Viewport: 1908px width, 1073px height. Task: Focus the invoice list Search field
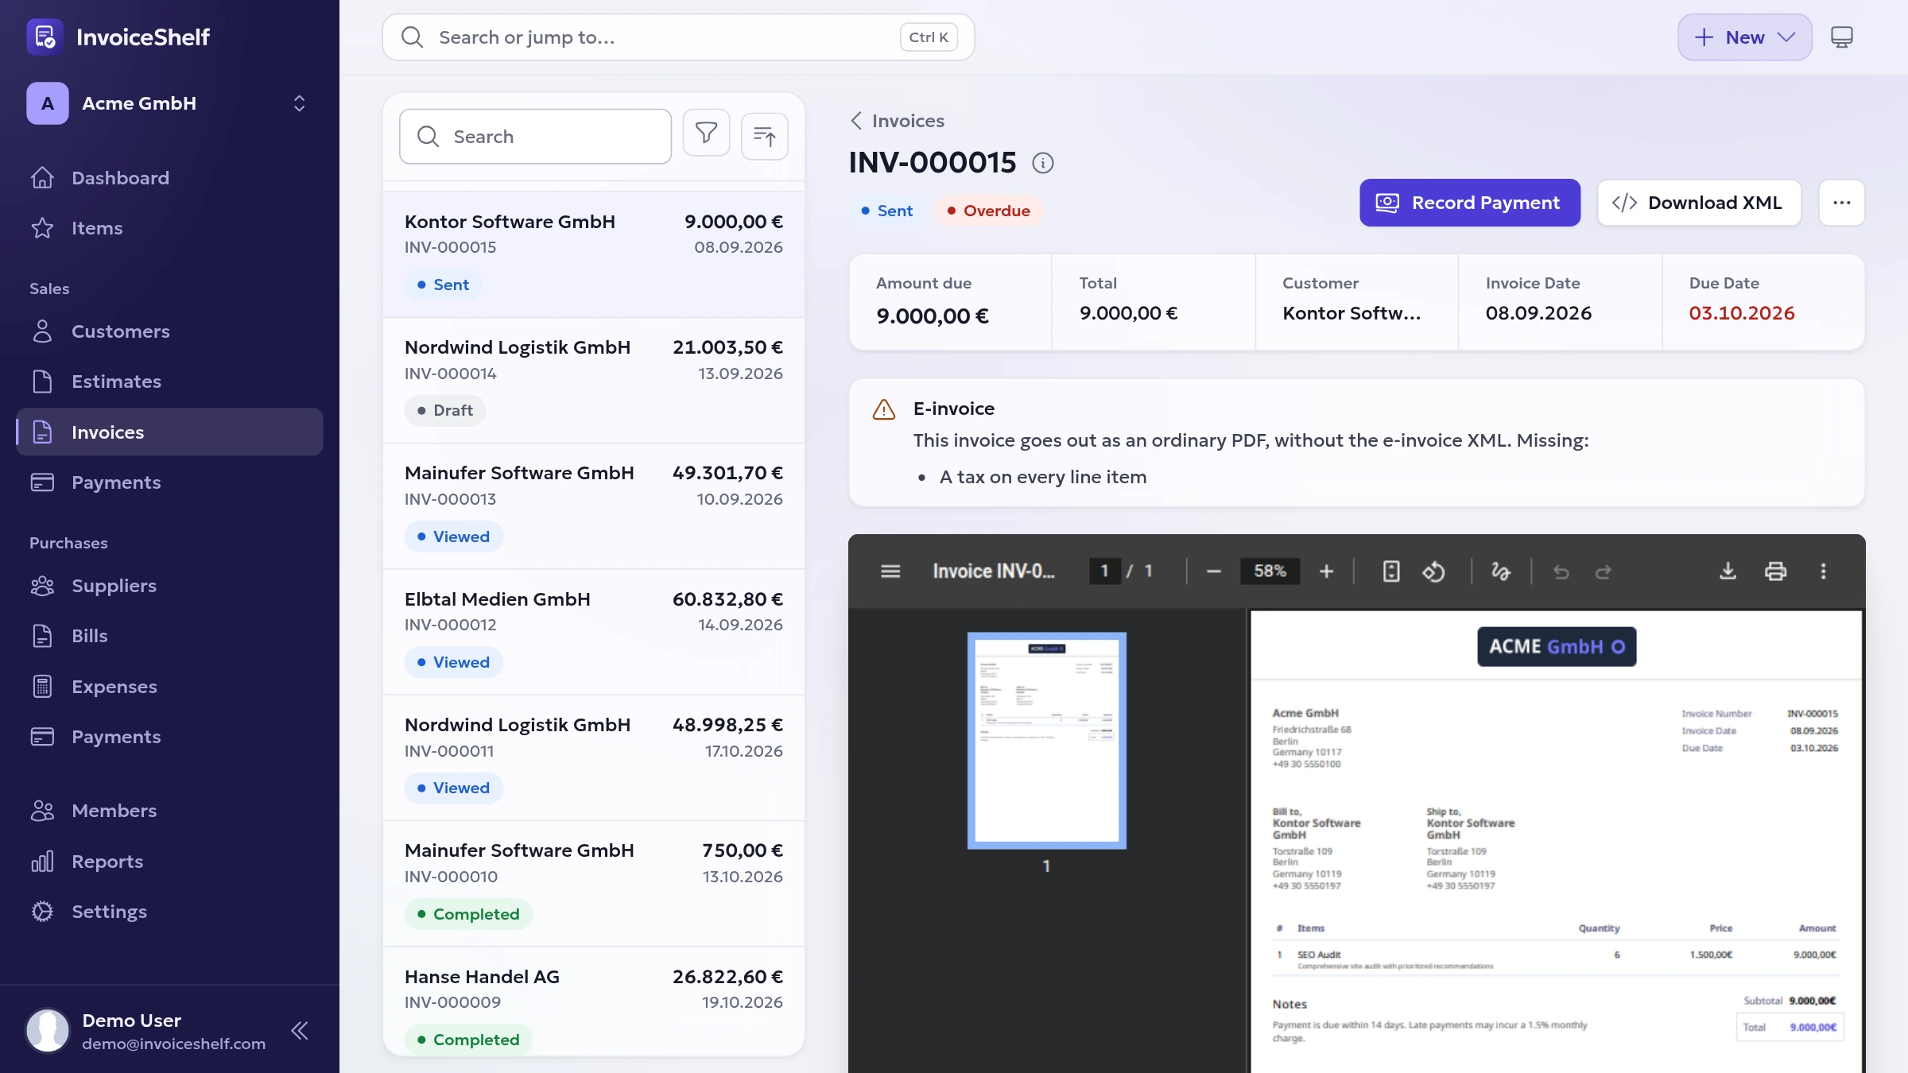pyautogui.click(x=535, y=137)
